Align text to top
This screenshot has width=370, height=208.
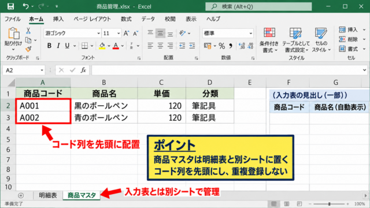(x=150, y=33)
